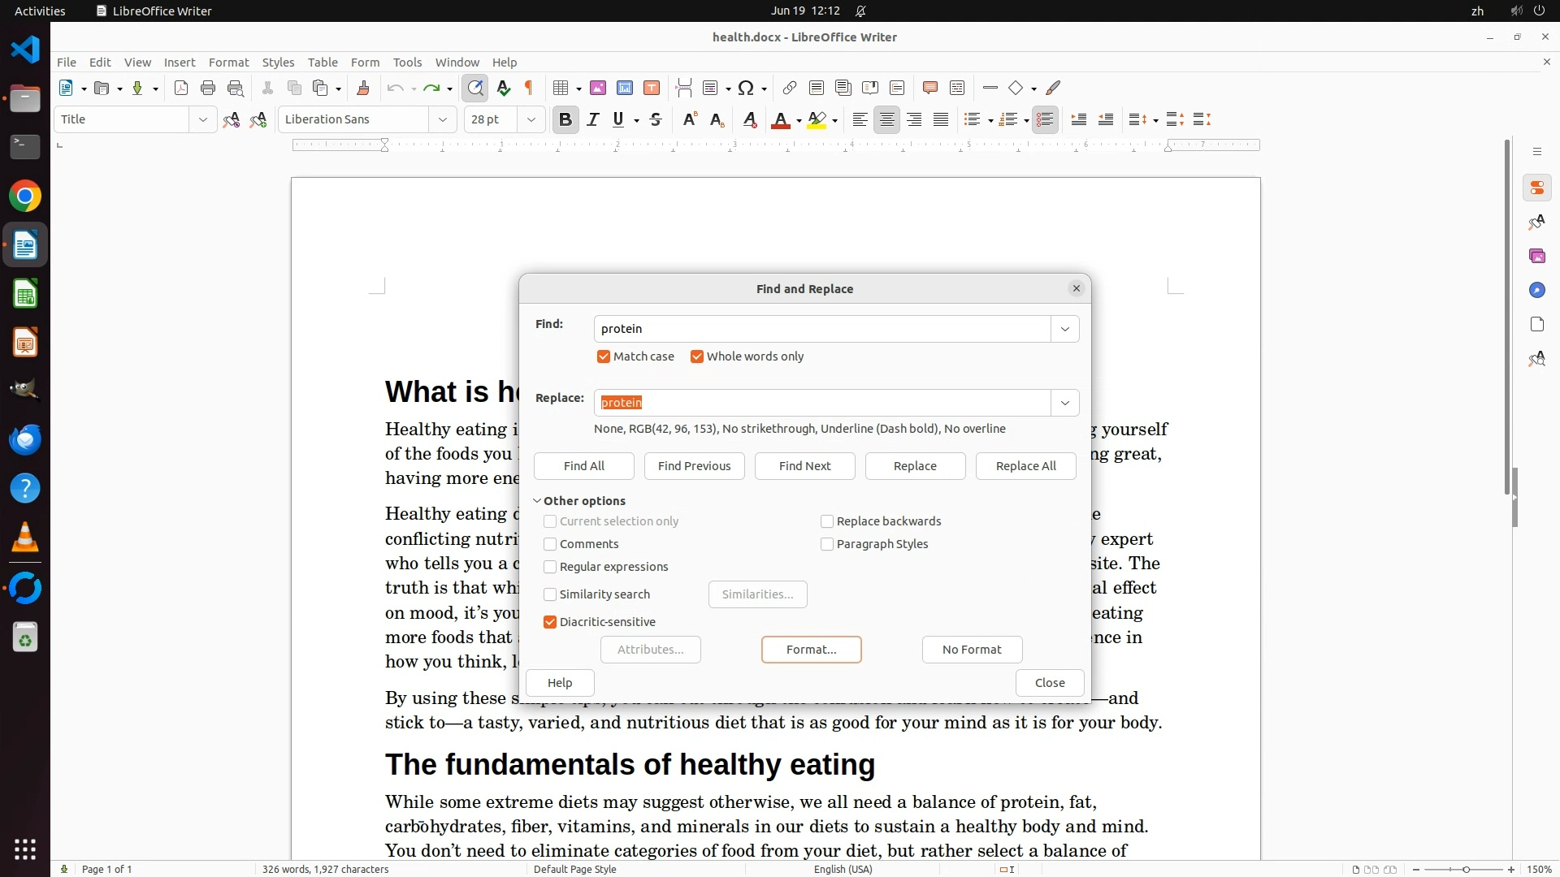Toggle formatting marks pilcrow icon
Image resolution: width=1560 pixels, height=877 pixels.
[530, 88]
